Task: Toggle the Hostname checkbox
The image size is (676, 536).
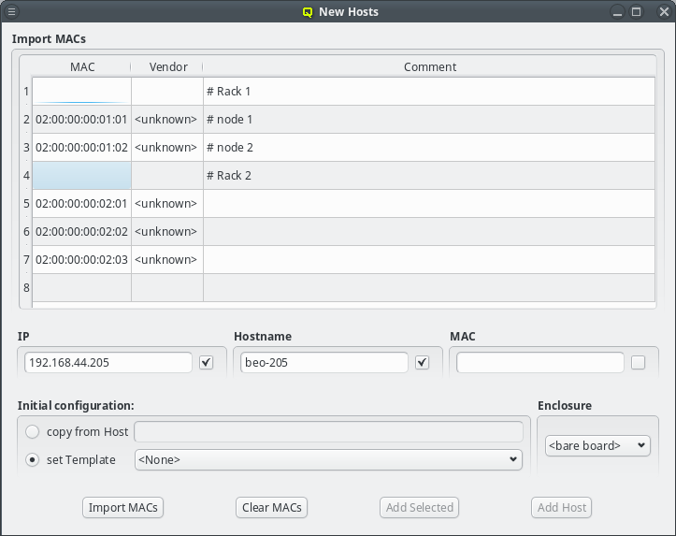Action: tap(423, 363)
